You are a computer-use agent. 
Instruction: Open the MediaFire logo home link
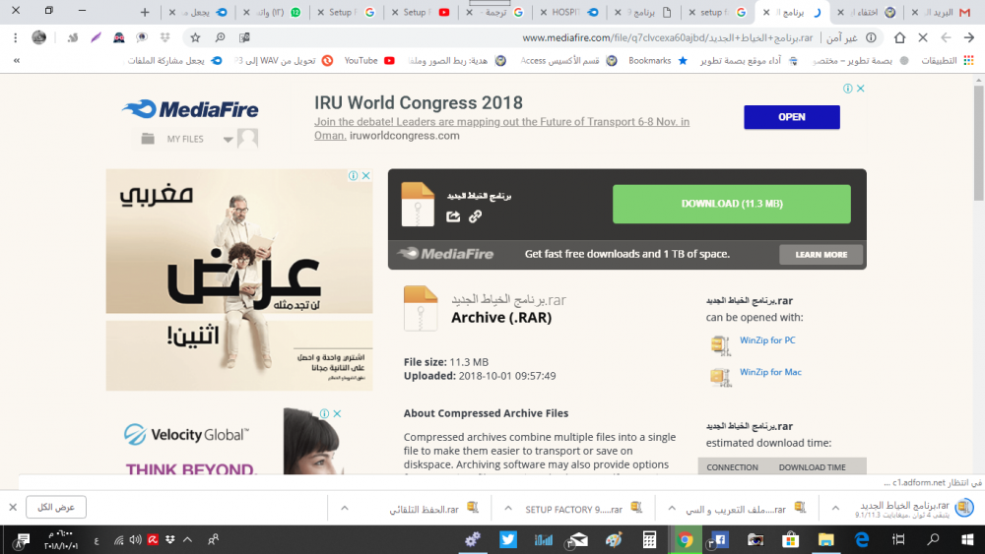point(190,109)
